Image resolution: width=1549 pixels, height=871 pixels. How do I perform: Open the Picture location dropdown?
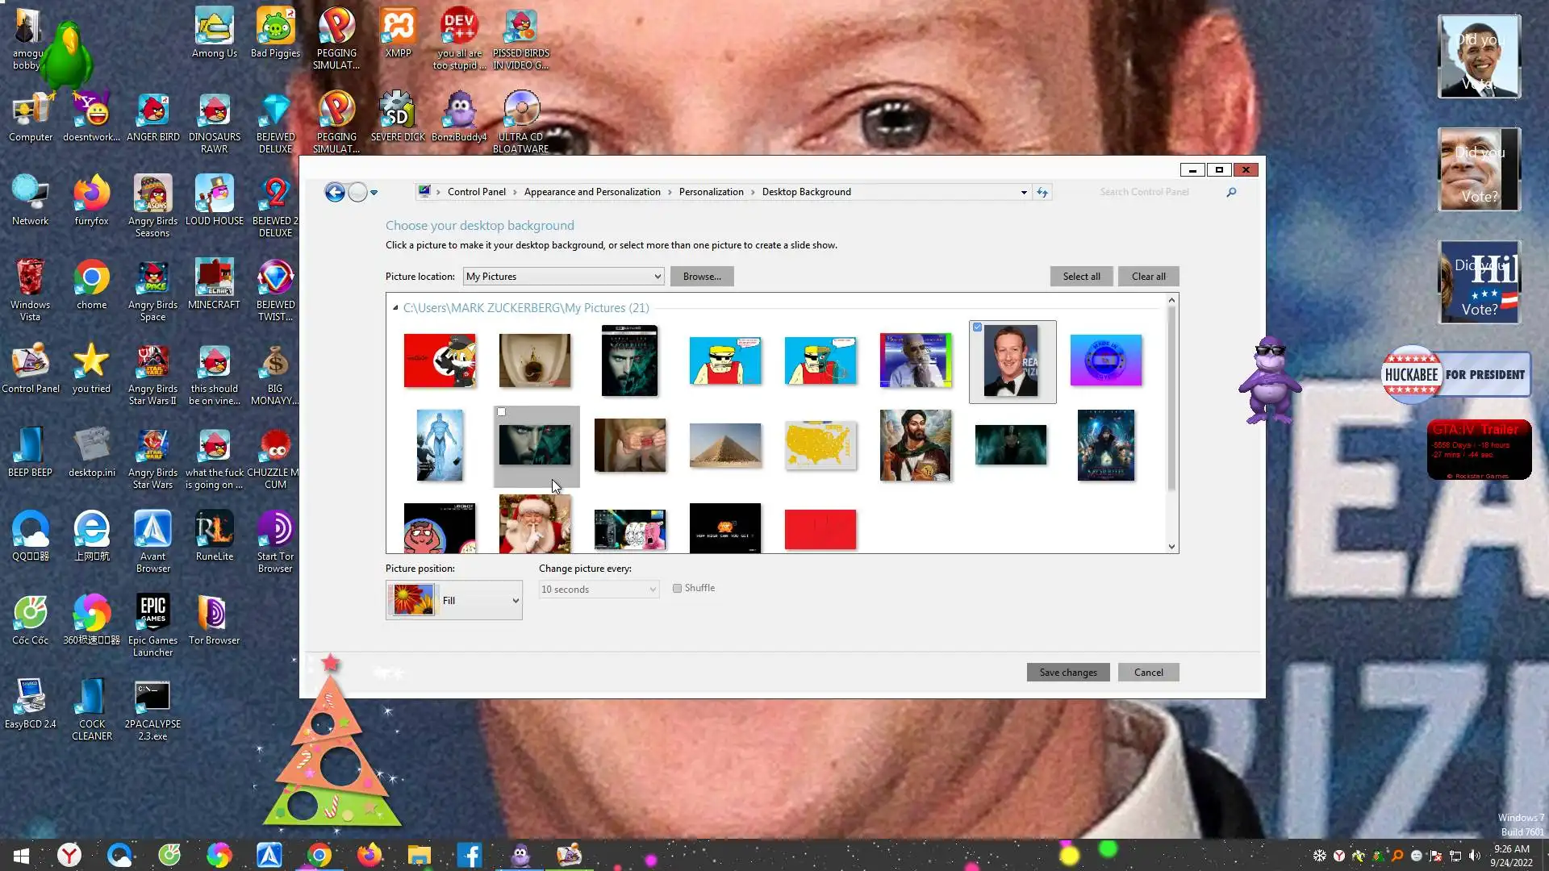[563, 277]
